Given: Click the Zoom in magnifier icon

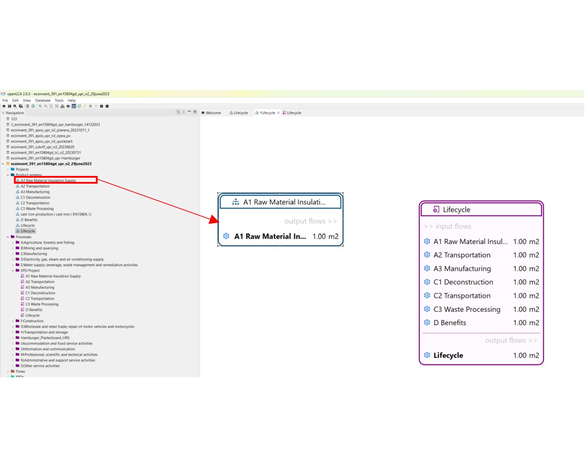Looking at the screenshot, I should [40, 106].
